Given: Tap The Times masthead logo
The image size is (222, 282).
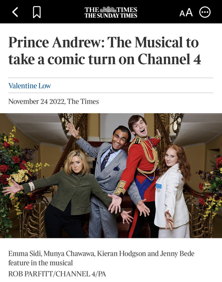Looking at the screenshot, I should (x=111, y=12).
